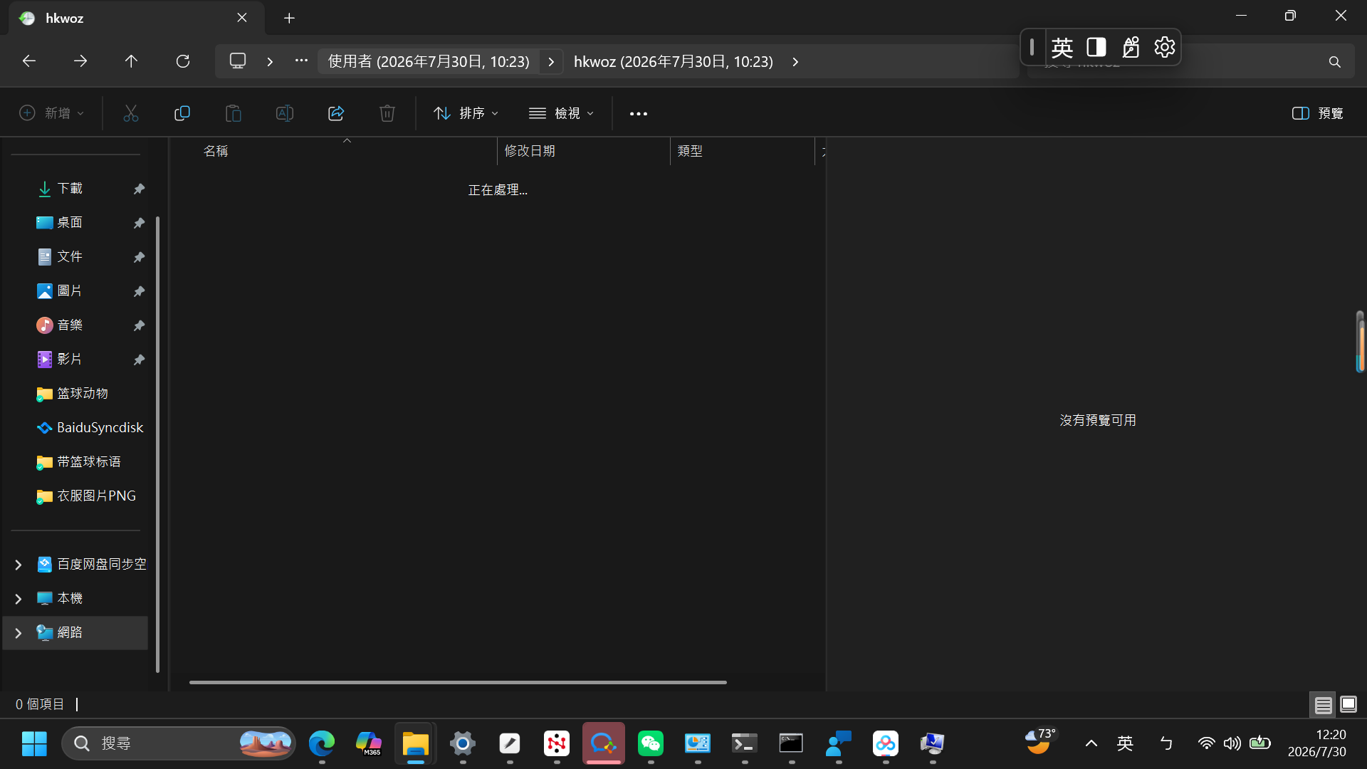Open the 檢視 view dropdown

(562, 113)
